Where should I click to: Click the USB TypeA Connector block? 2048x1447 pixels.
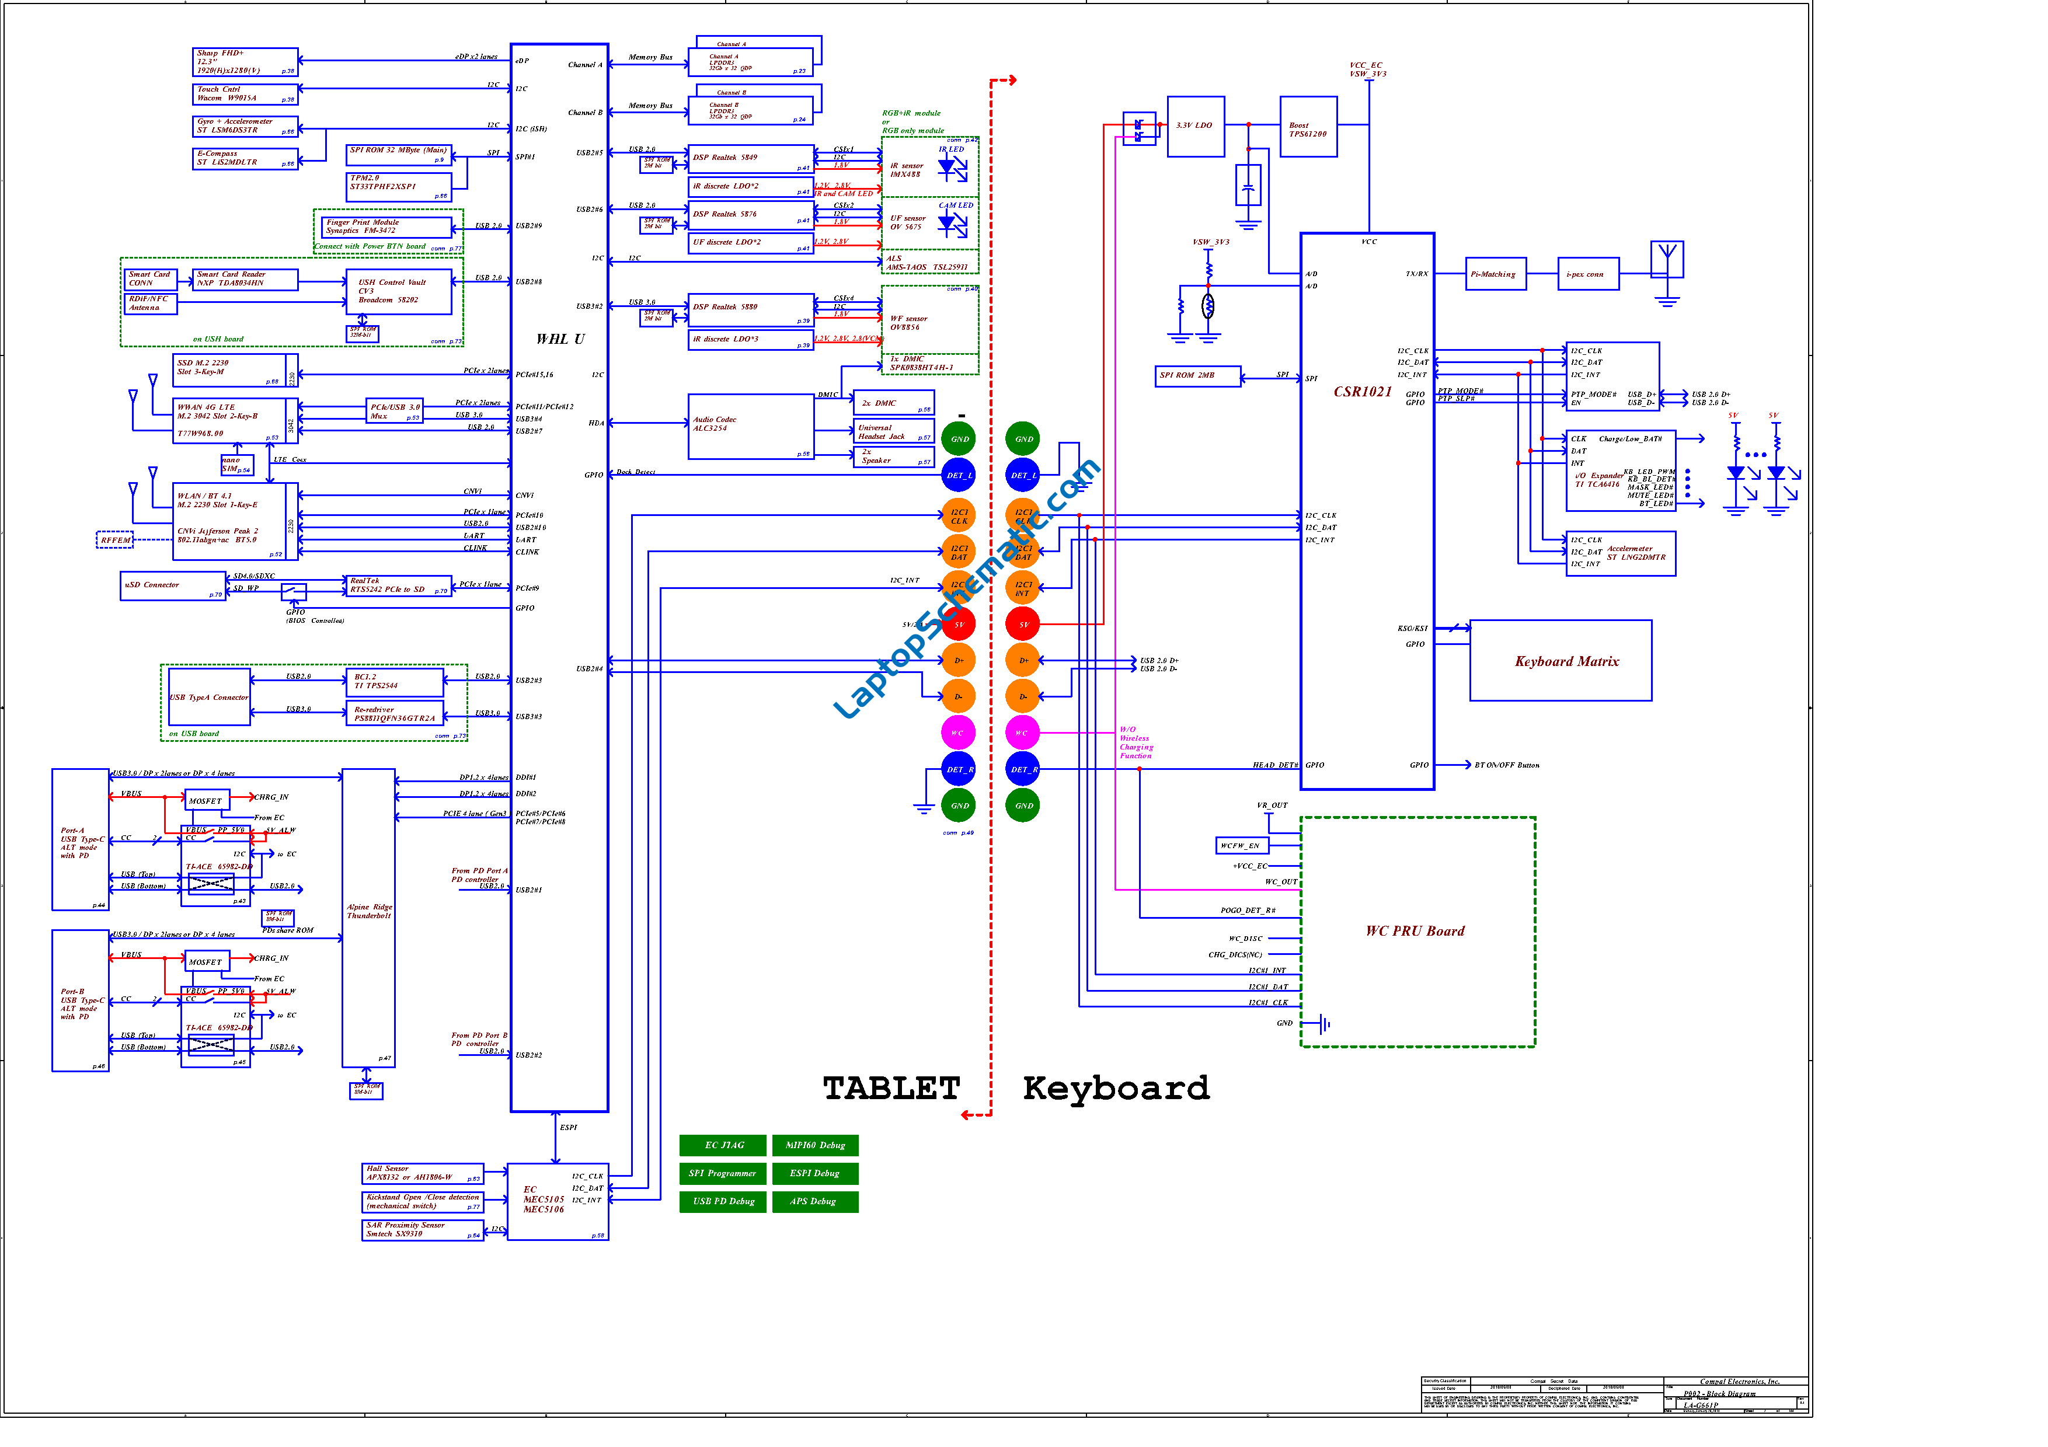pos(210,697)
